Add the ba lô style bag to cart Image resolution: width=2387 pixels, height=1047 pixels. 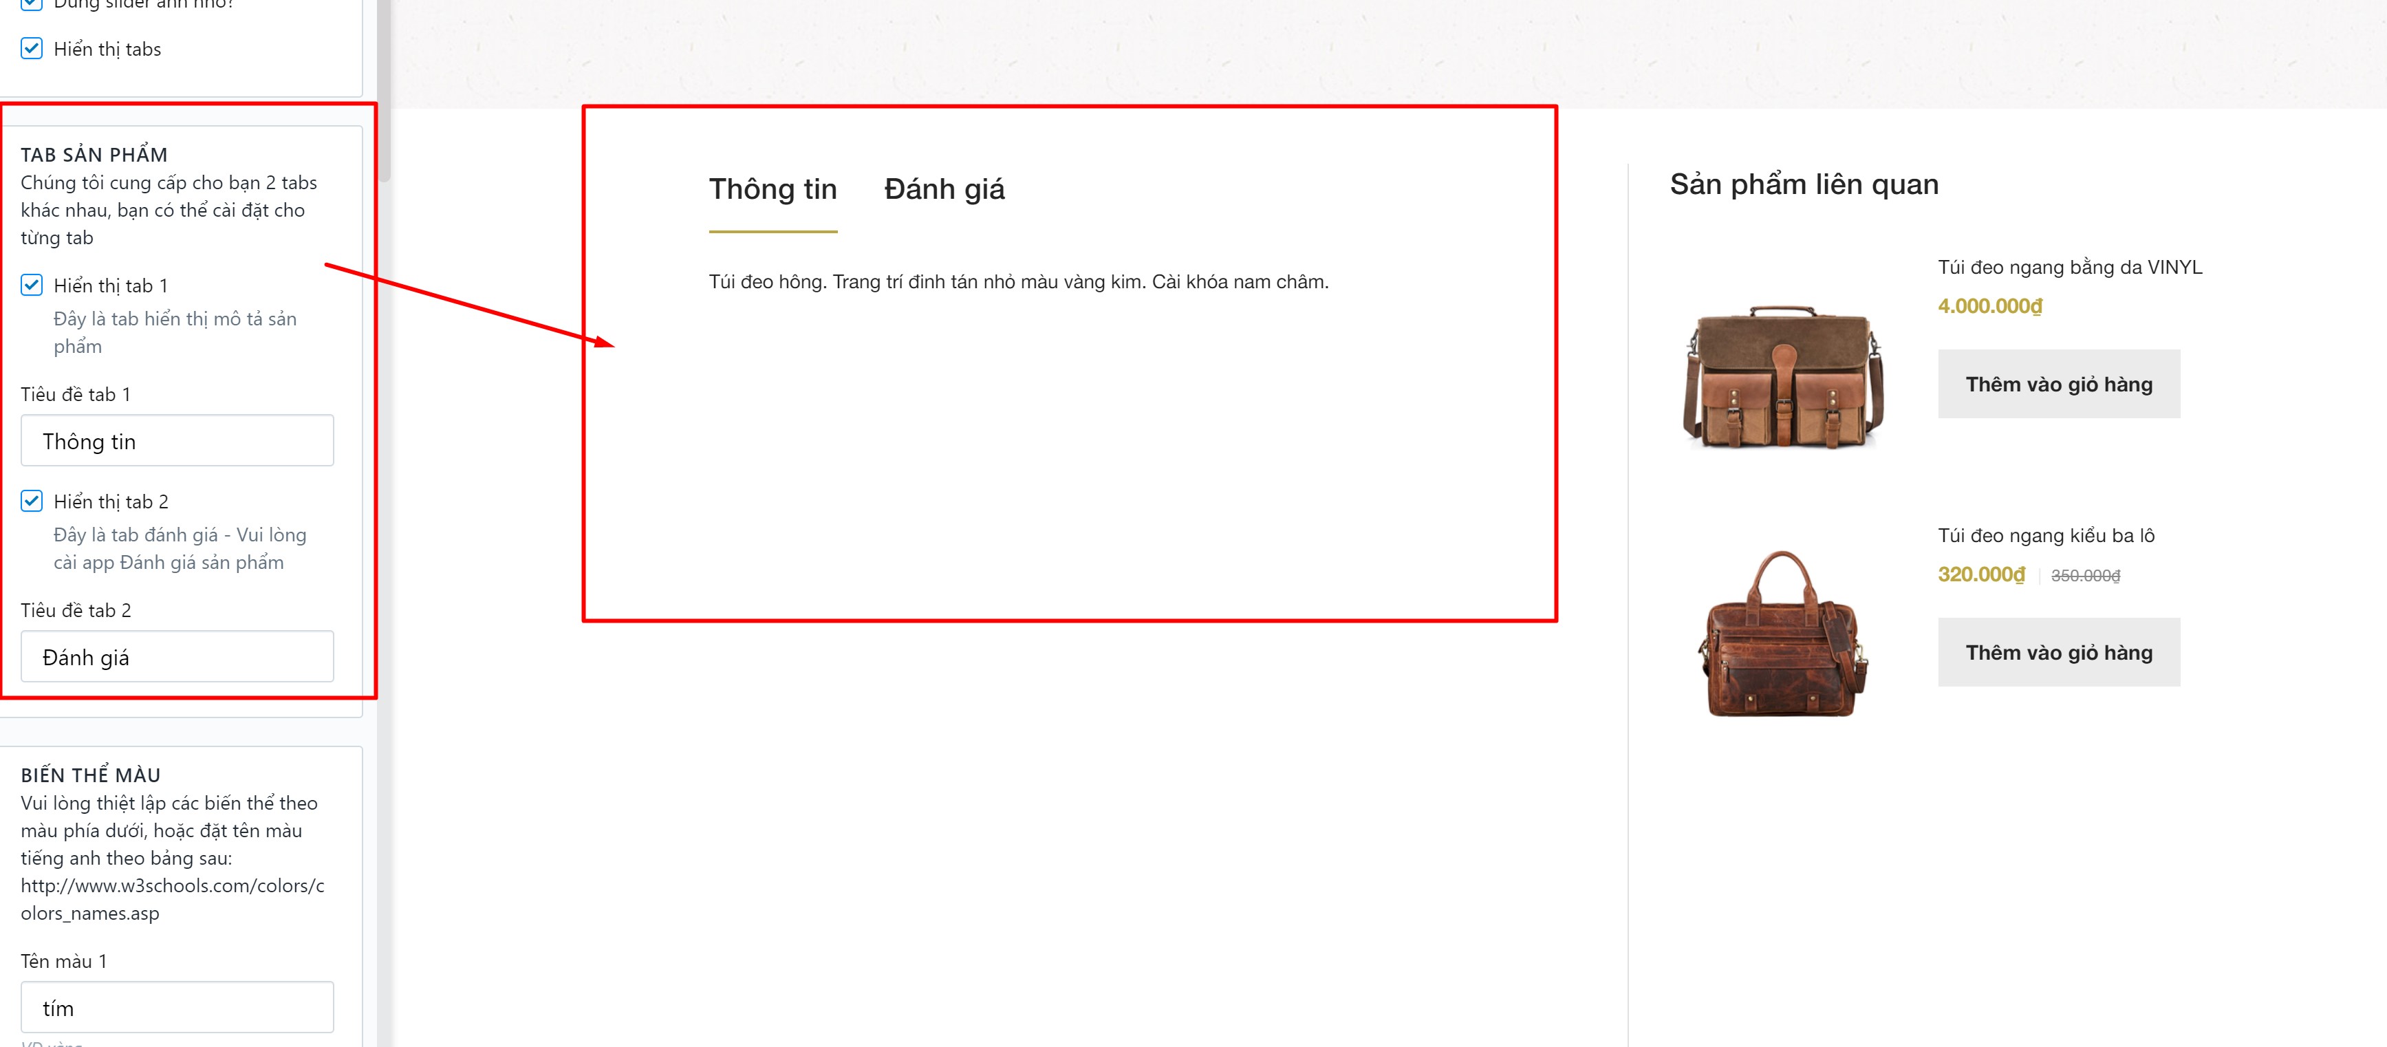(x=2059, y=652)
